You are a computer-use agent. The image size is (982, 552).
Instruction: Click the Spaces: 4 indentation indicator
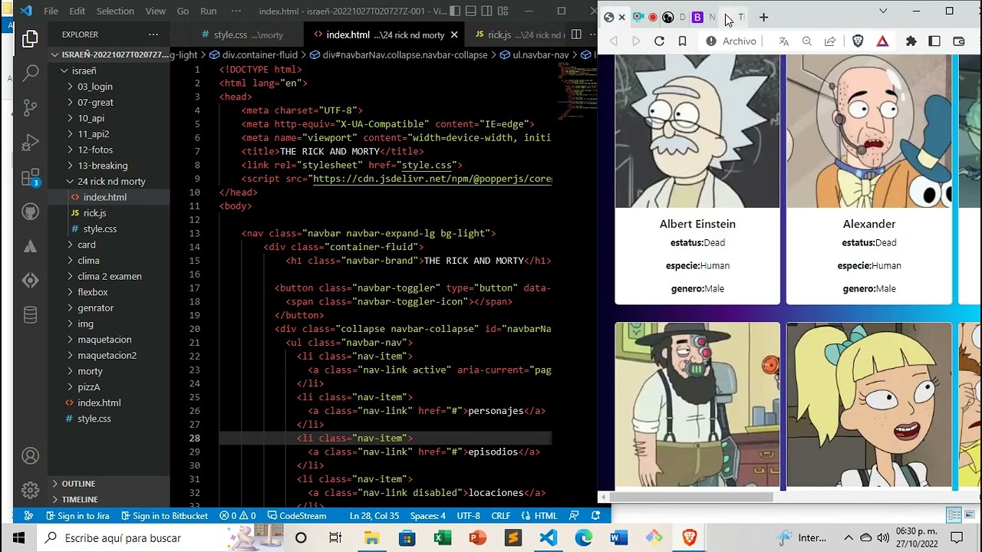427,516
